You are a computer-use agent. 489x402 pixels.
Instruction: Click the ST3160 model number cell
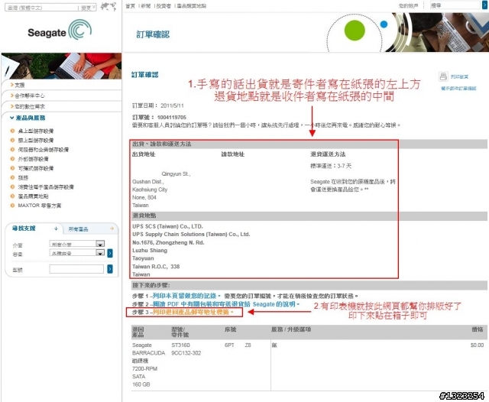[x=180, y=345]
